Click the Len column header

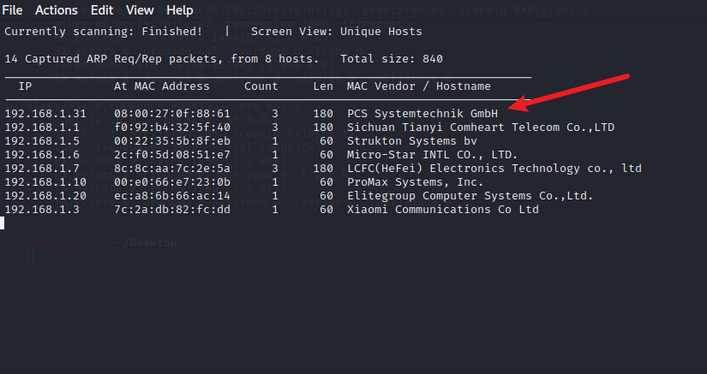point(323,86)
